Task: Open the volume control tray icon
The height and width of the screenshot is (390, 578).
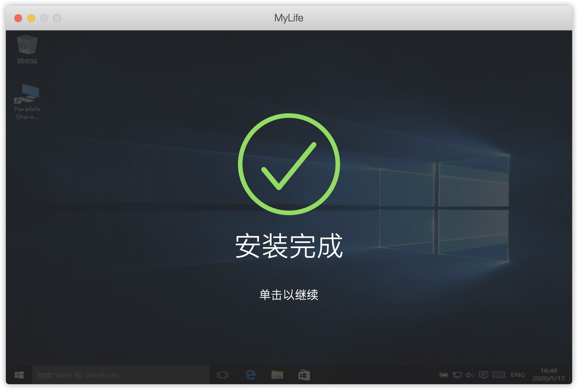Action: pyautogui.click(x=470, y=375)
